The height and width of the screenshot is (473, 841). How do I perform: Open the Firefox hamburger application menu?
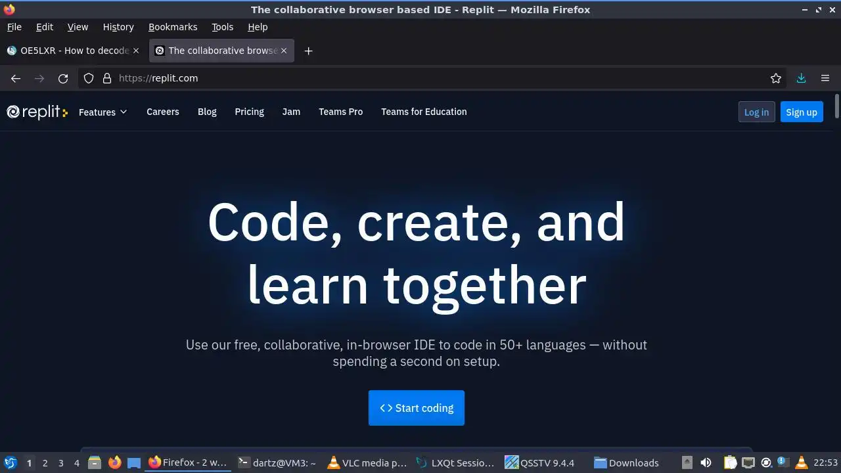click(825, 78)
